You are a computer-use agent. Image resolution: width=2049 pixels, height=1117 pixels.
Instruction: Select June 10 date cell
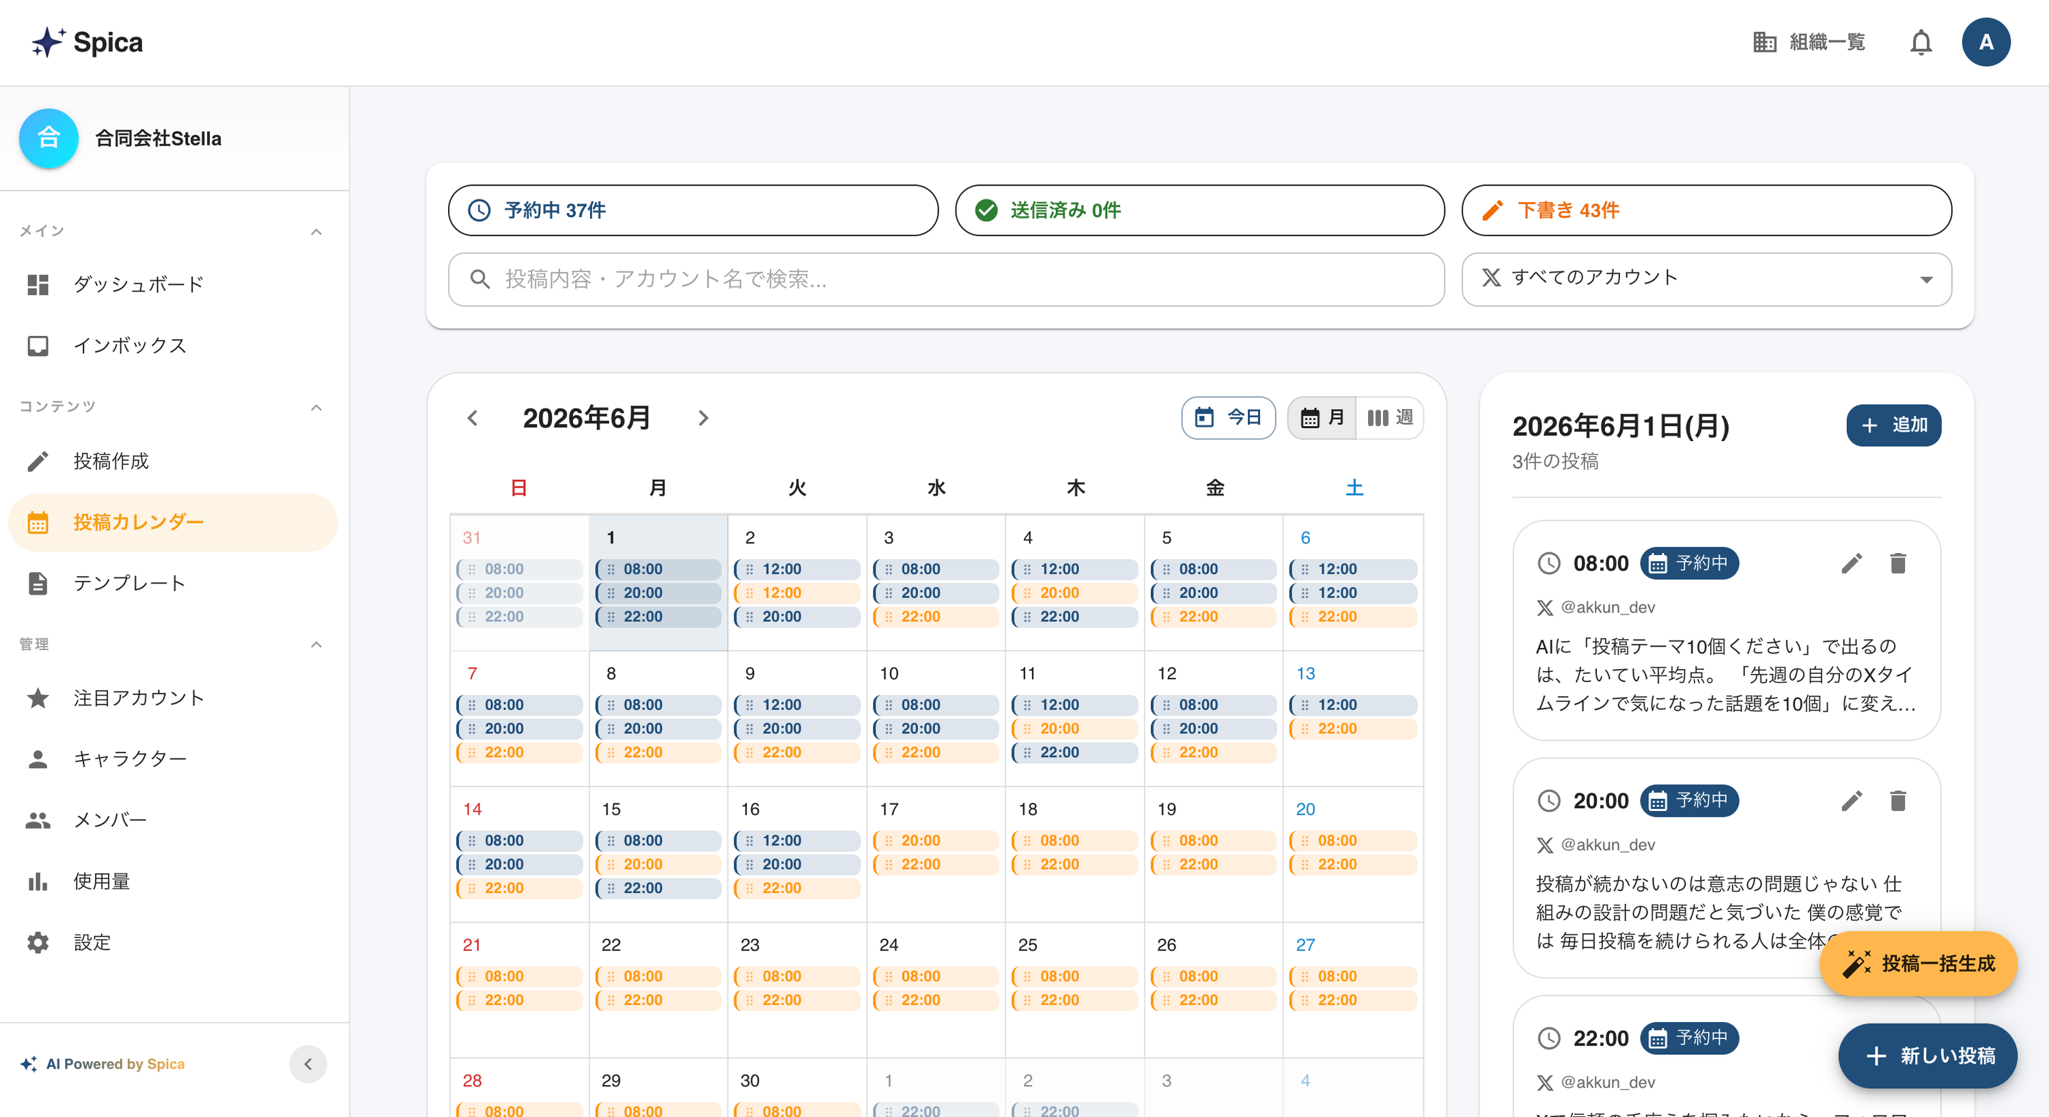pyautogui.click(x=936, y=719)
